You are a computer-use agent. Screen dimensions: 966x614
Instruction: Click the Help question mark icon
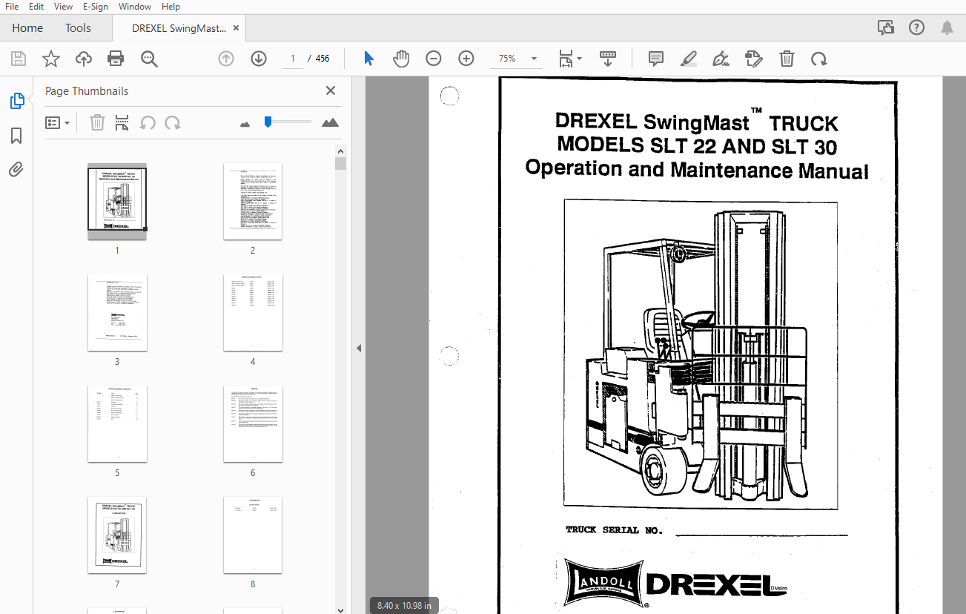coord(917,28)
